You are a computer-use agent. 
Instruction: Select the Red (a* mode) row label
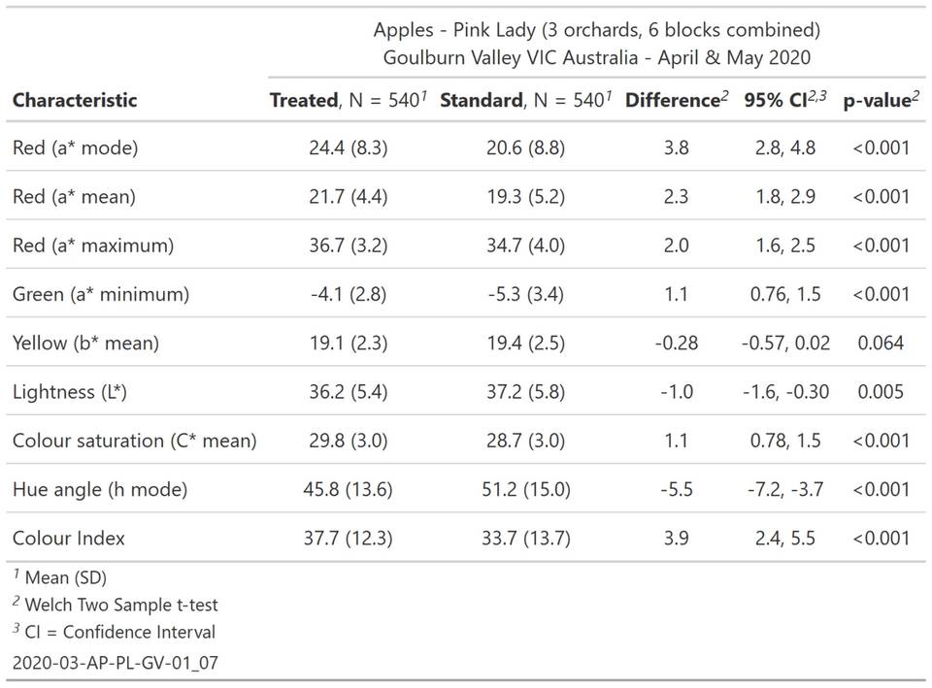[75, 147]
